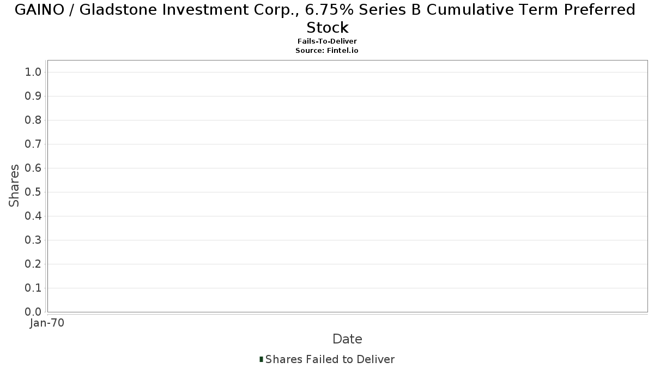
Task: Click the 0.8 y-axis tick label
Action: click(33, 120)
